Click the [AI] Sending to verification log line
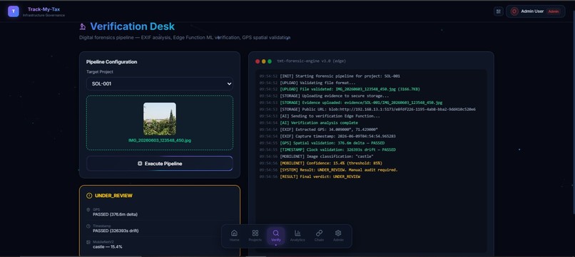The width and height of the screenshot is (575, 257). tap(320, 116)
